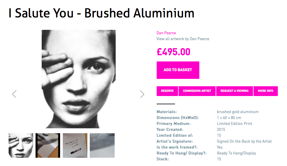Click Request a Viewing button

(235, 91)
